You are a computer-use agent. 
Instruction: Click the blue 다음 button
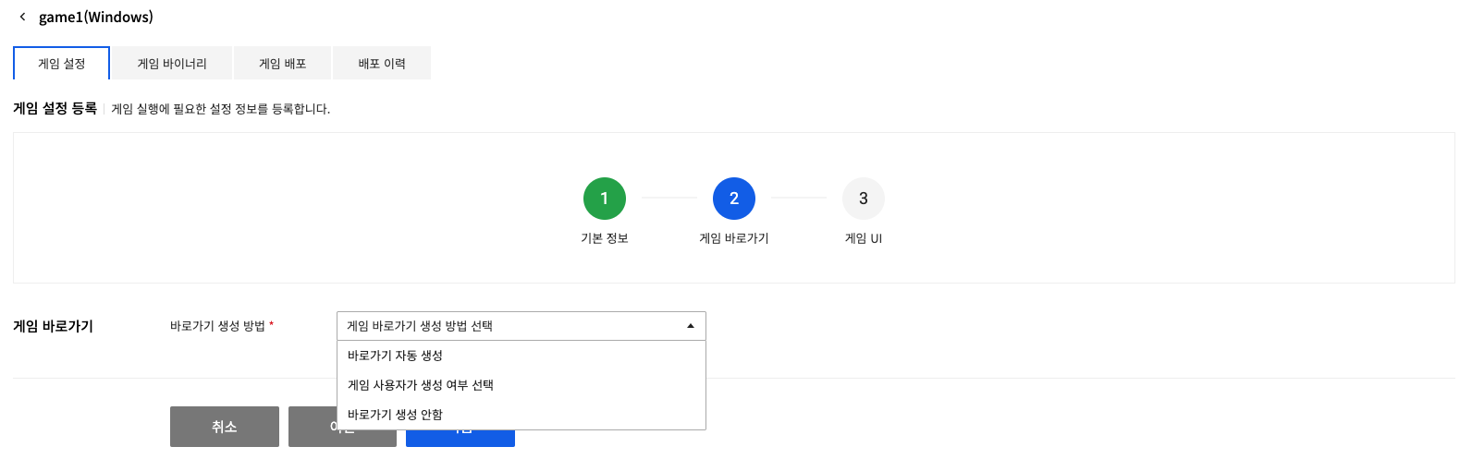[x=462, y=439]
